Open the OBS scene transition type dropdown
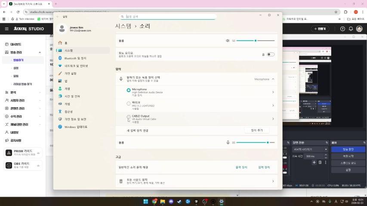Viewport: 367px width, 206px height. click(310, 149)
